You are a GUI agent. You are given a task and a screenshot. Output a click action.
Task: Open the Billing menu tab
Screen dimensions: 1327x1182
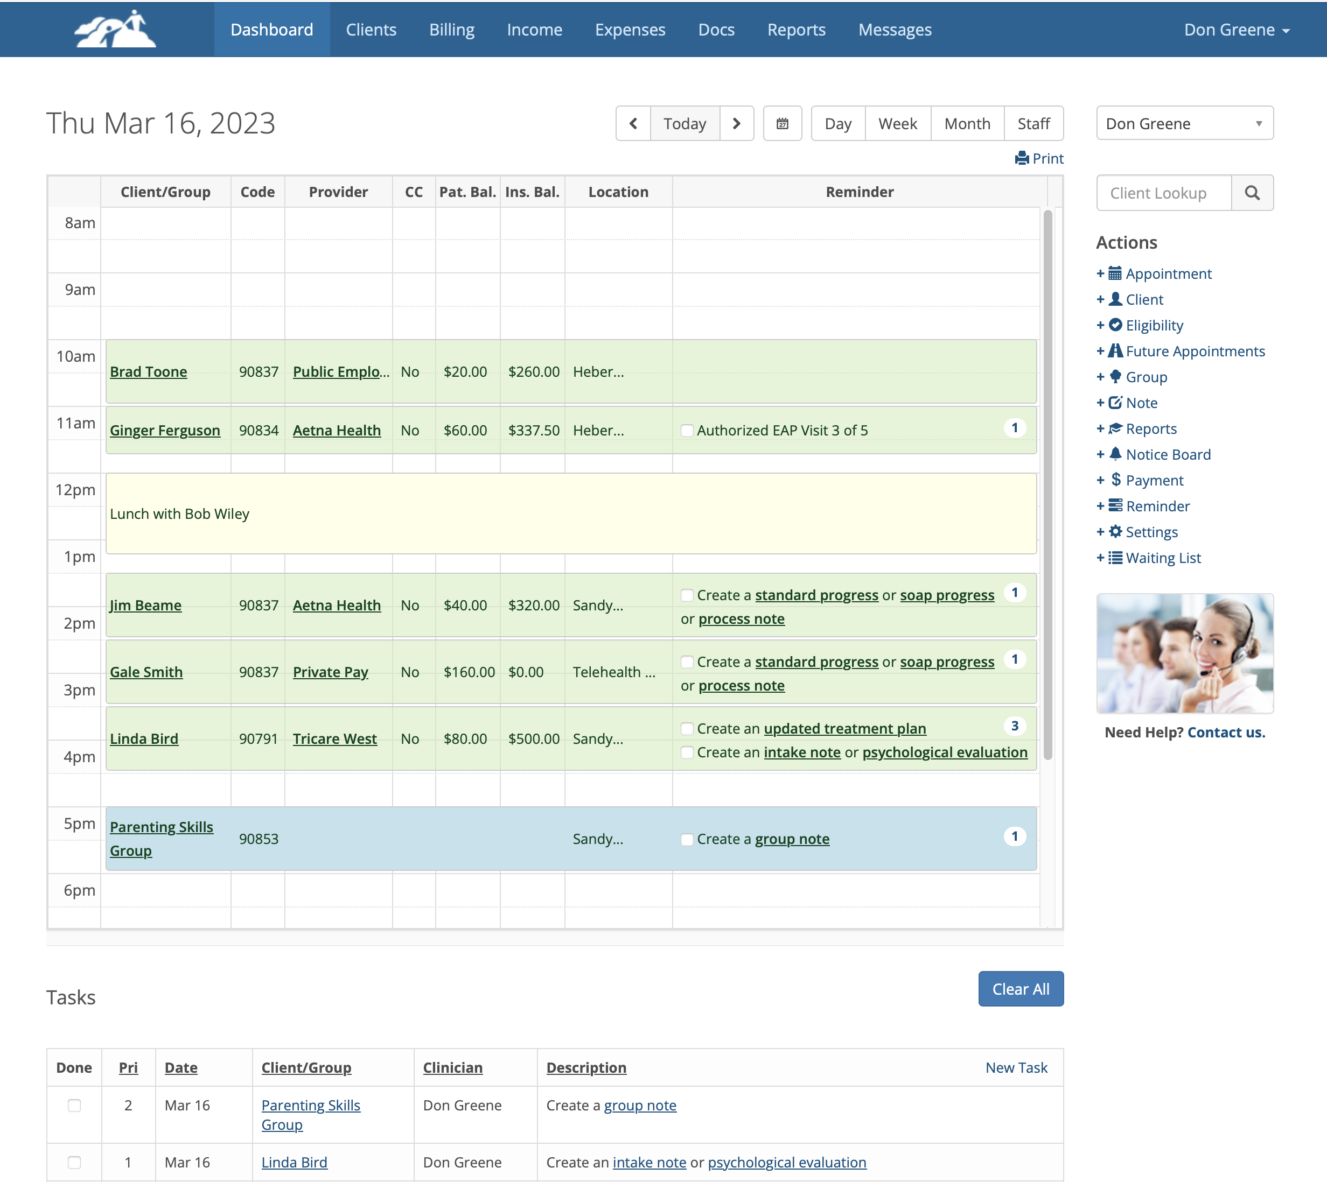coord(451,30)
